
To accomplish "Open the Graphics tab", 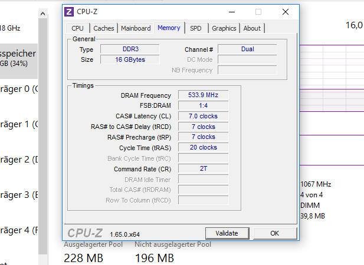I will 224,28.
